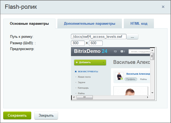The height and width of the screenshot is (123, 171).
Task: Select the Основные параметры tab
Action: pos(29,23)
